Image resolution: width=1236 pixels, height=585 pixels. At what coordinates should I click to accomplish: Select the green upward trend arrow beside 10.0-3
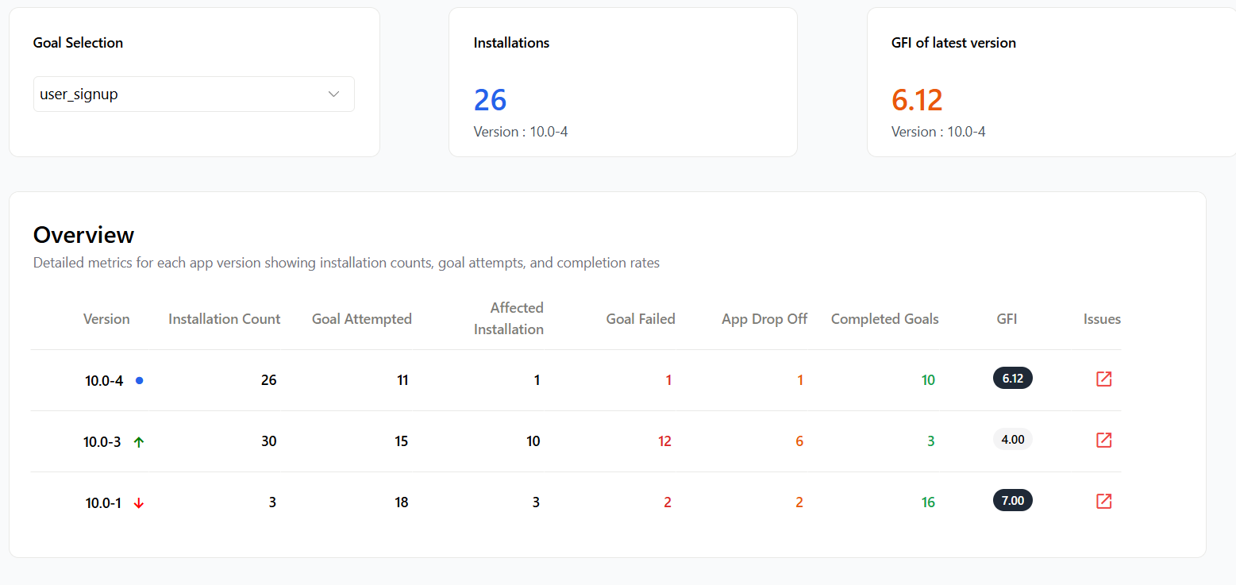139,441
